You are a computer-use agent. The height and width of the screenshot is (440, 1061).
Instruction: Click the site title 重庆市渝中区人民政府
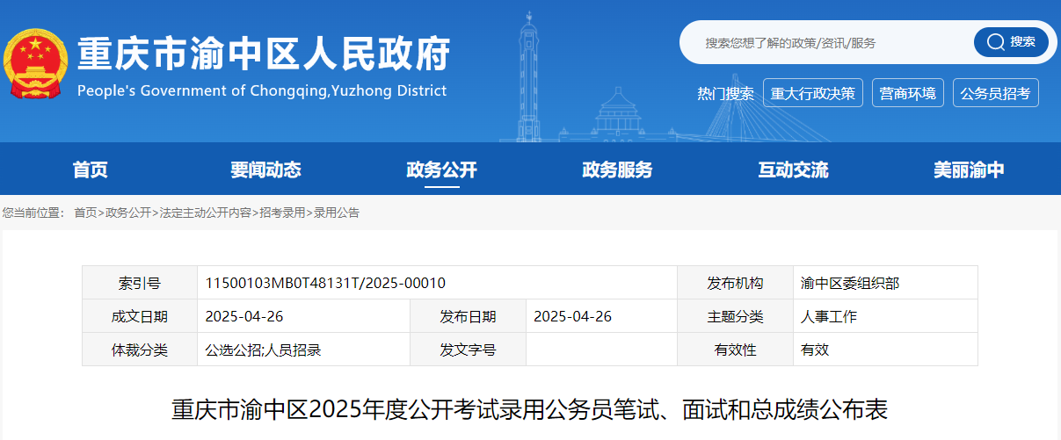click(264, 54)
